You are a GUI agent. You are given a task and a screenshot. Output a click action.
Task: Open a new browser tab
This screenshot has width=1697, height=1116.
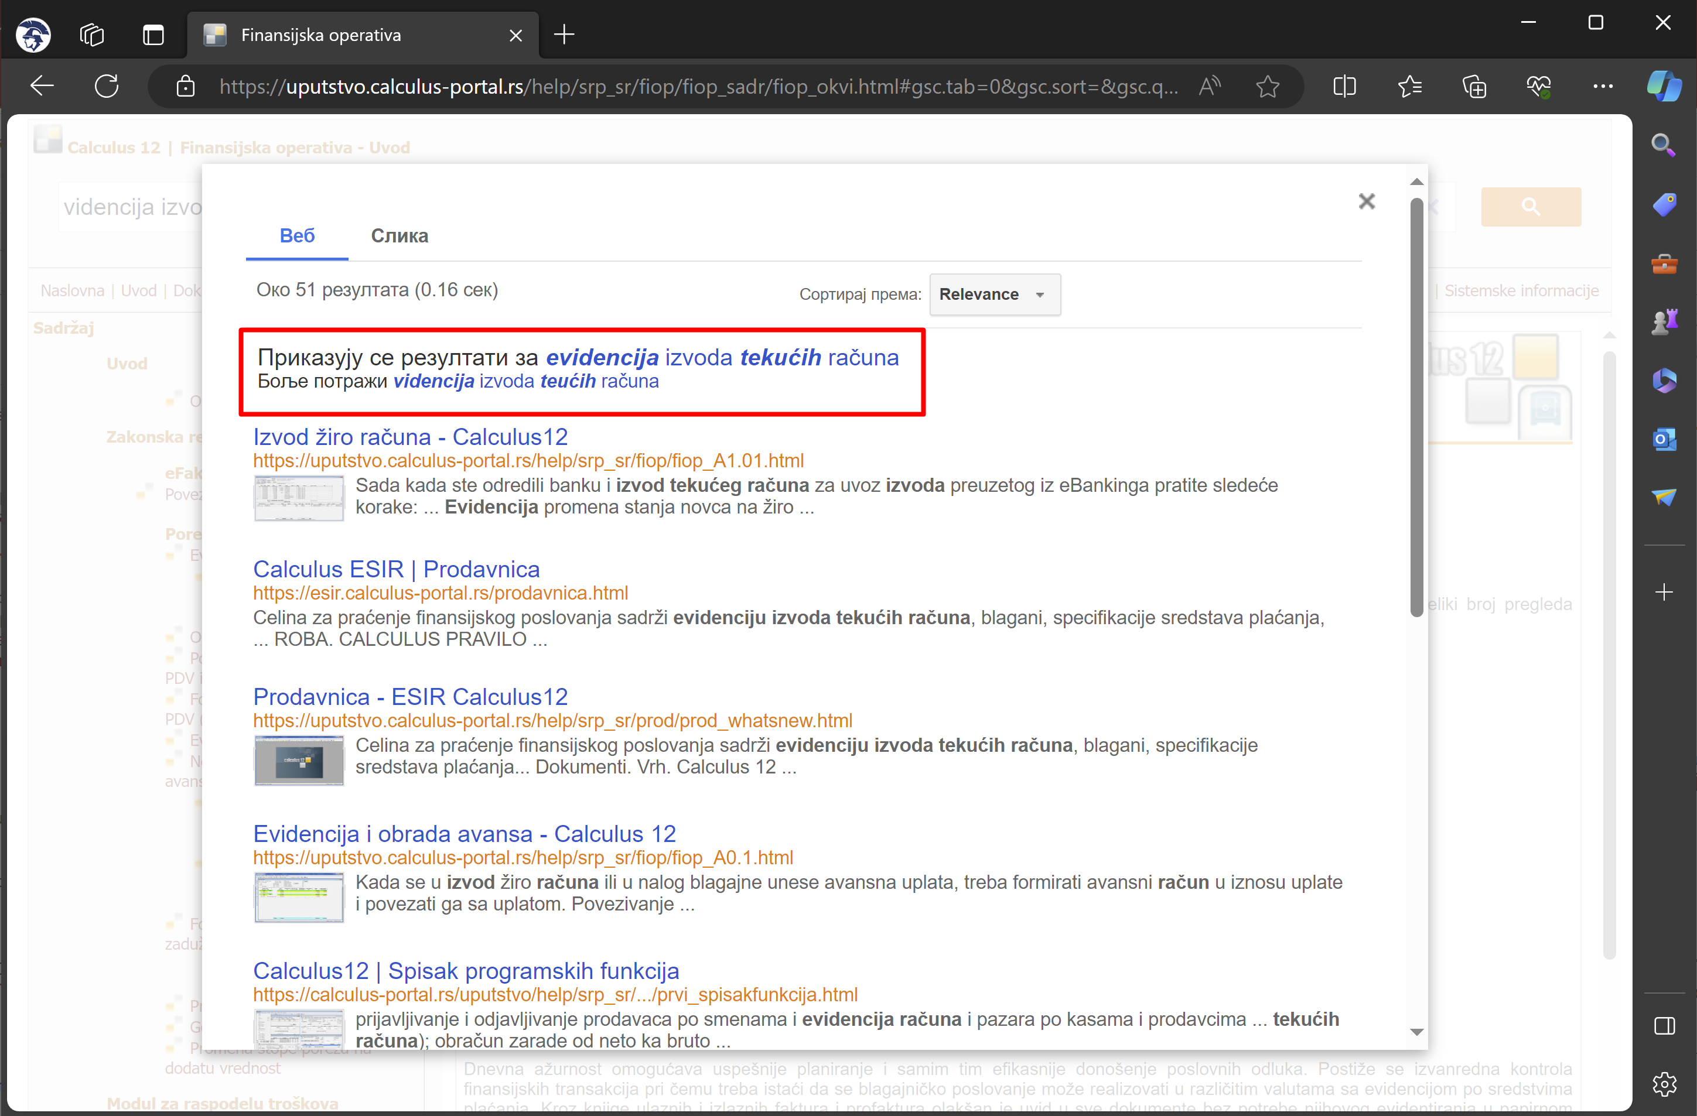tap(564, 35)
